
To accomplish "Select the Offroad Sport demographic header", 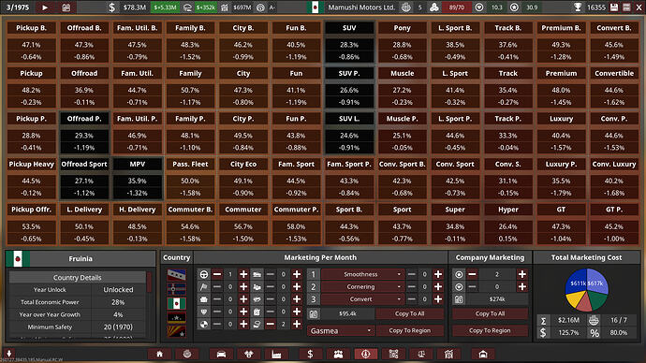I will coord(84,164).
